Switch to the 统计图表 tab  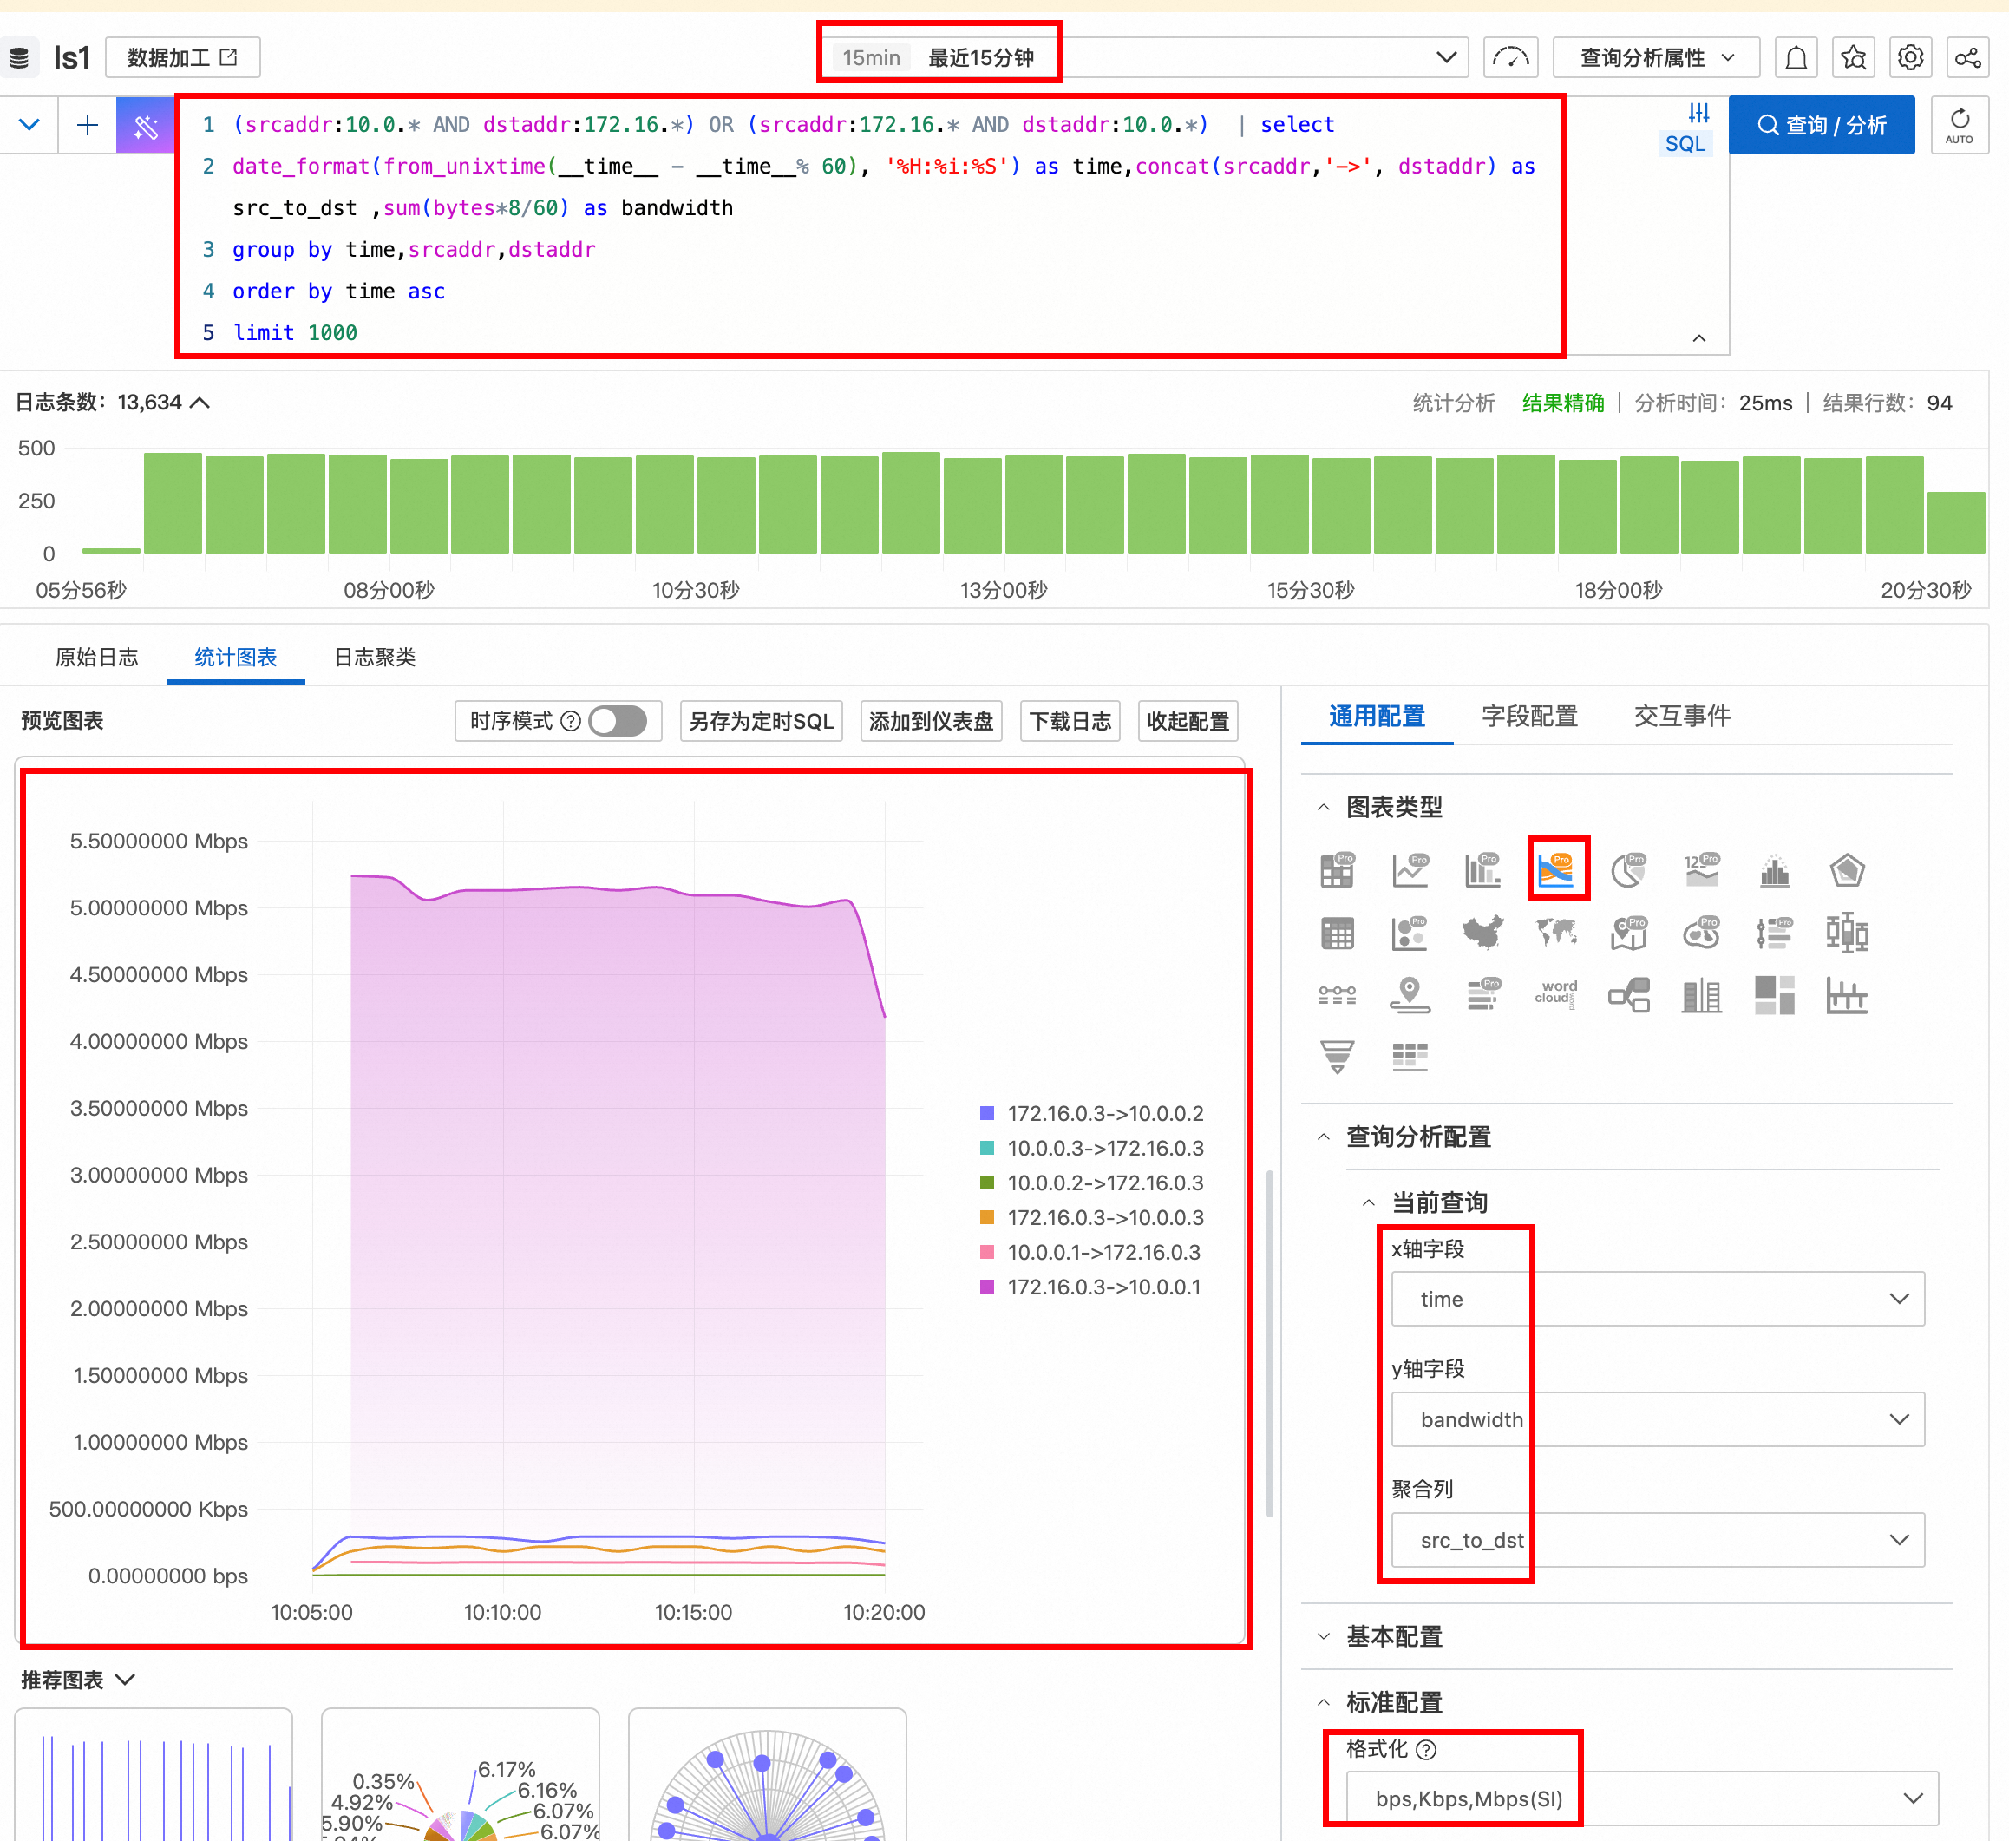[235, 657]
